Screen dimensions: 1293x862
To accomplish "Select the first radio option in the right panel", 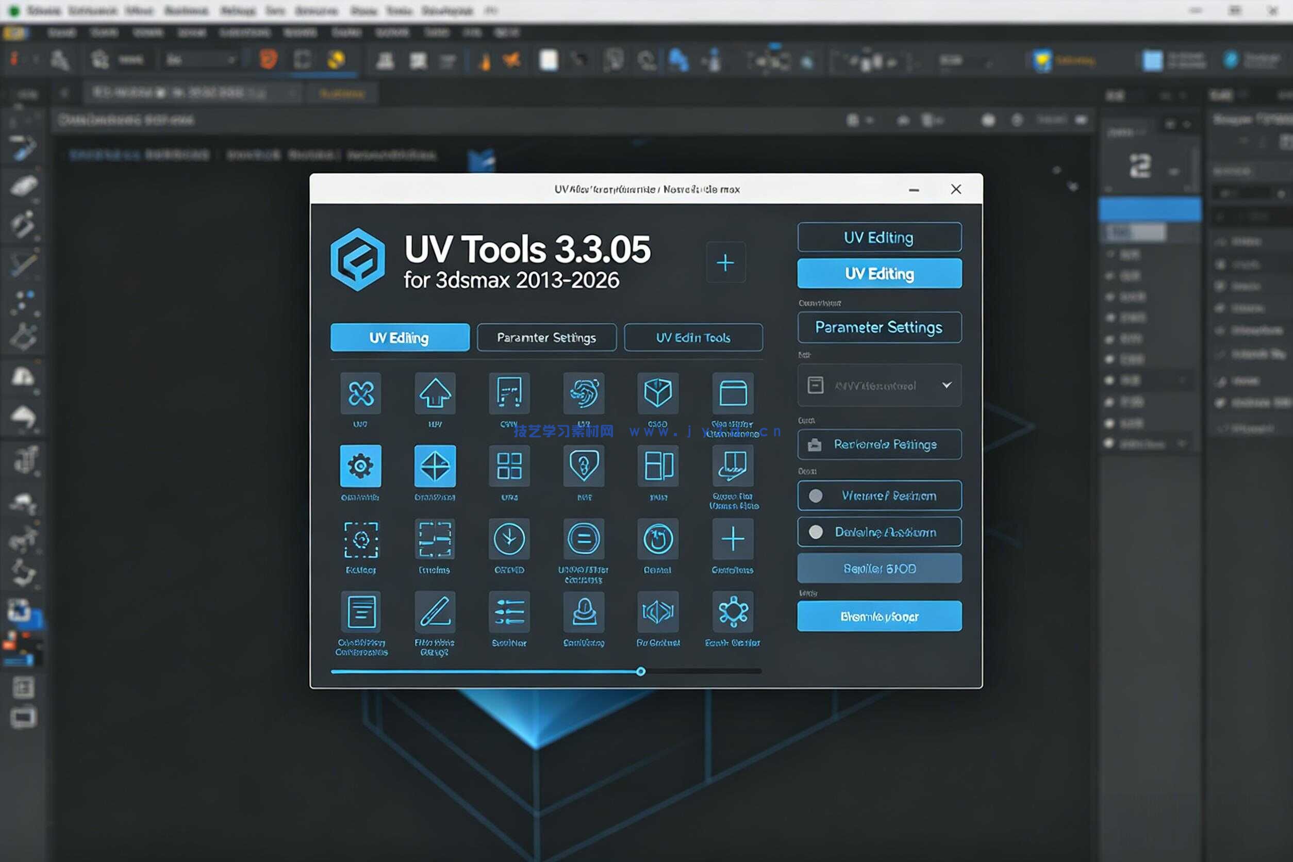I will pos(879,496).
